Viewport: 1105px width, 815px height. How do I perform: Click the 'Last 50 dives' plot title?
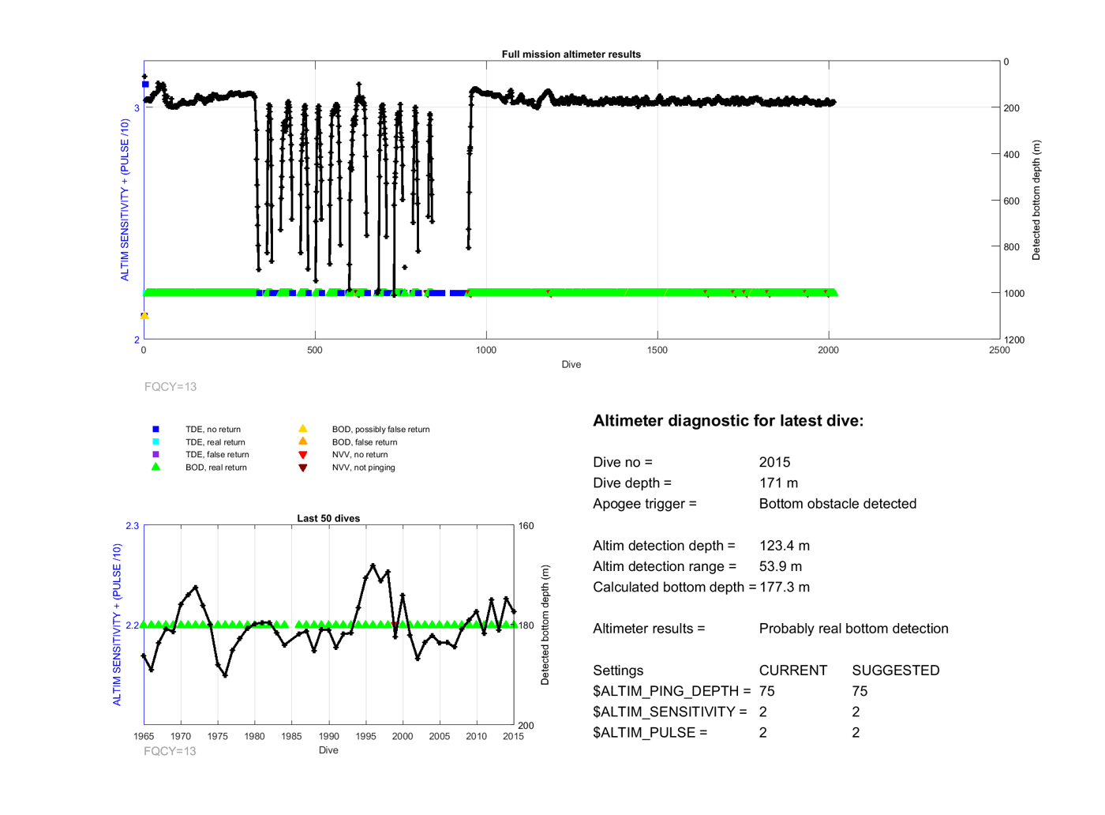pyautogui.click(x=328, y=519)
